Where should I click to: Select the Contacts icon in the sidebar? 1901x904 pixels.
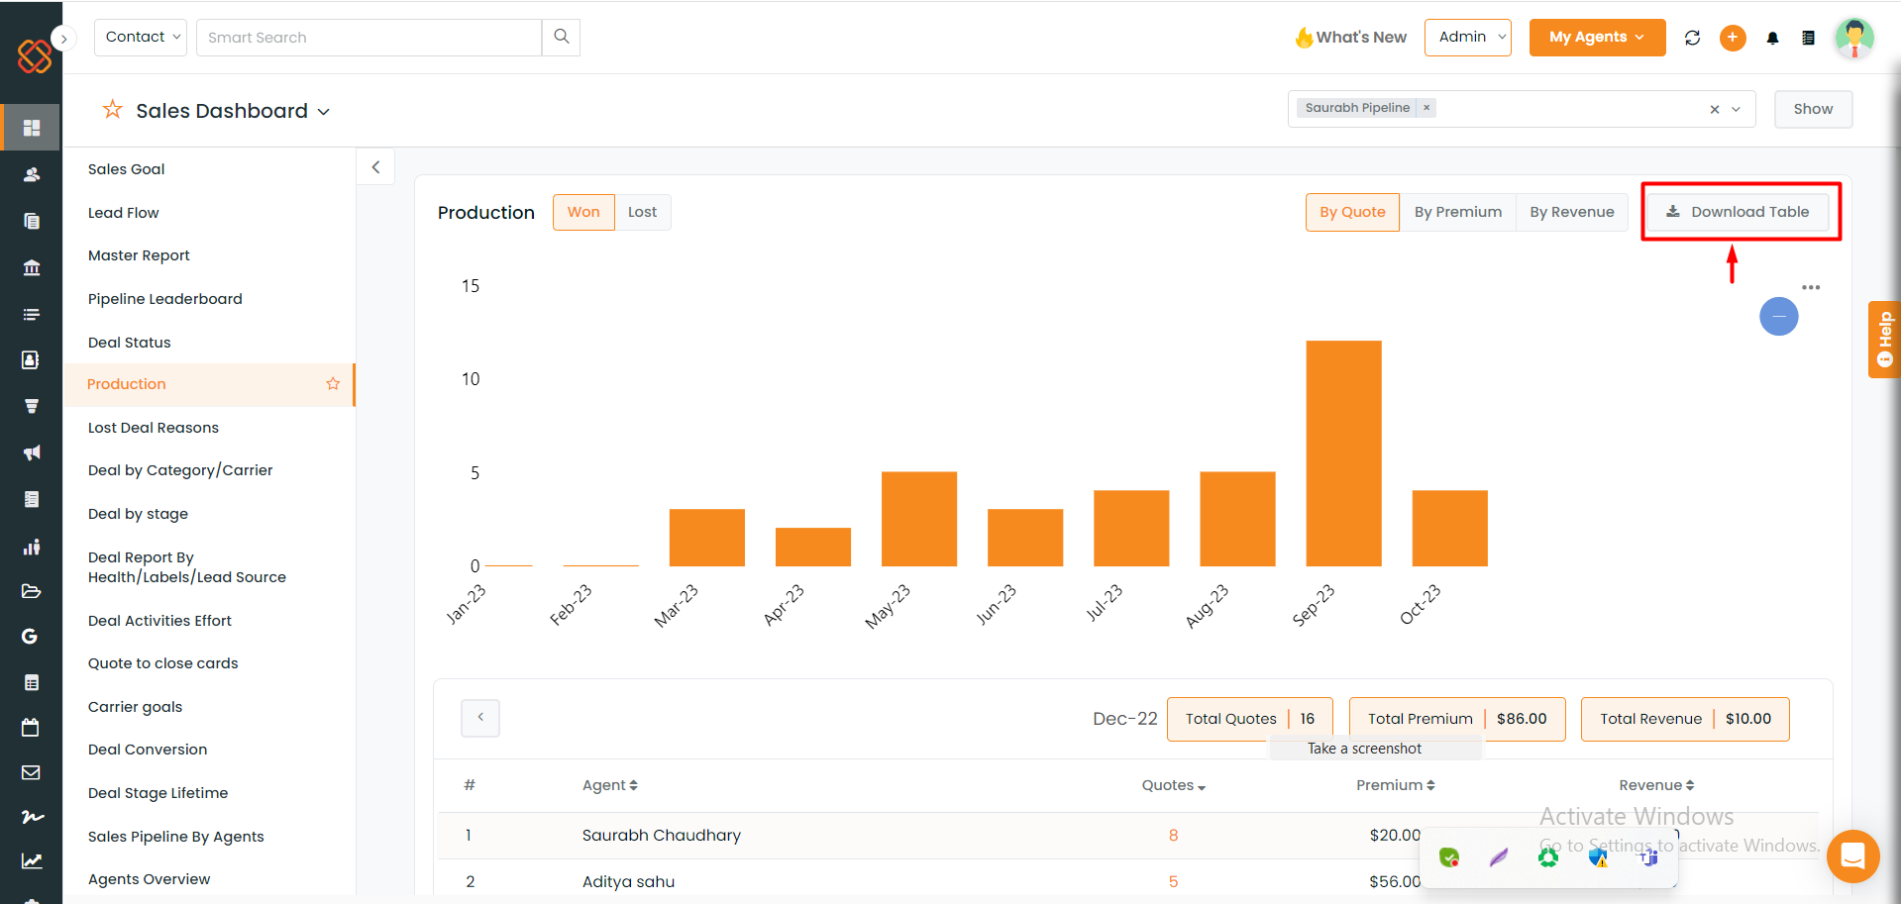[x=31, y=174]
